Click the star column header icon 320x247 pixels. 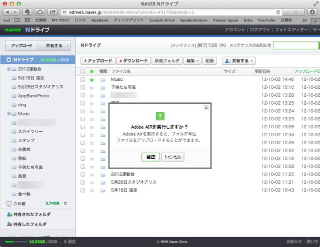91,71
